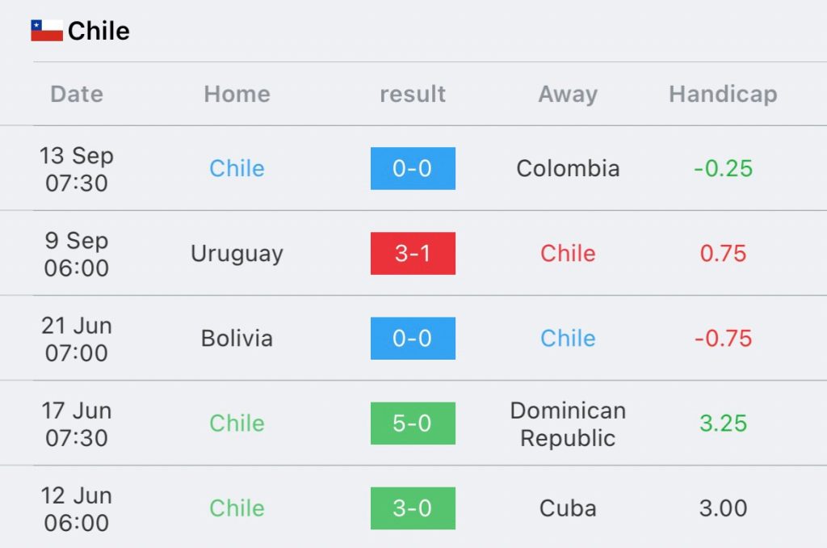Select the 13 Sep 07:30 match date

point(77,169)
